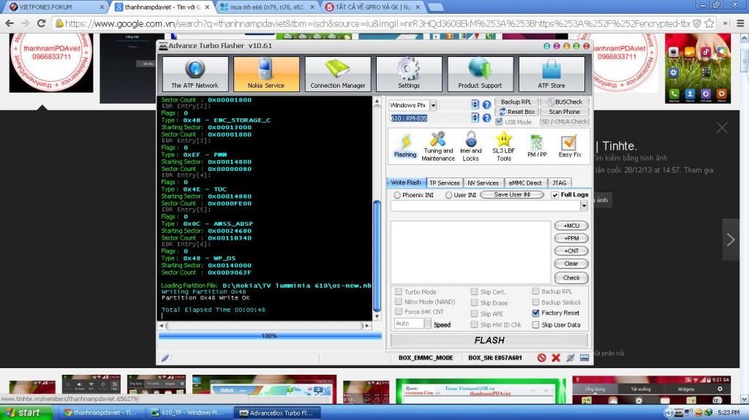
Task: Click stepper beside platform selector
Action: (x=475, y=104)
